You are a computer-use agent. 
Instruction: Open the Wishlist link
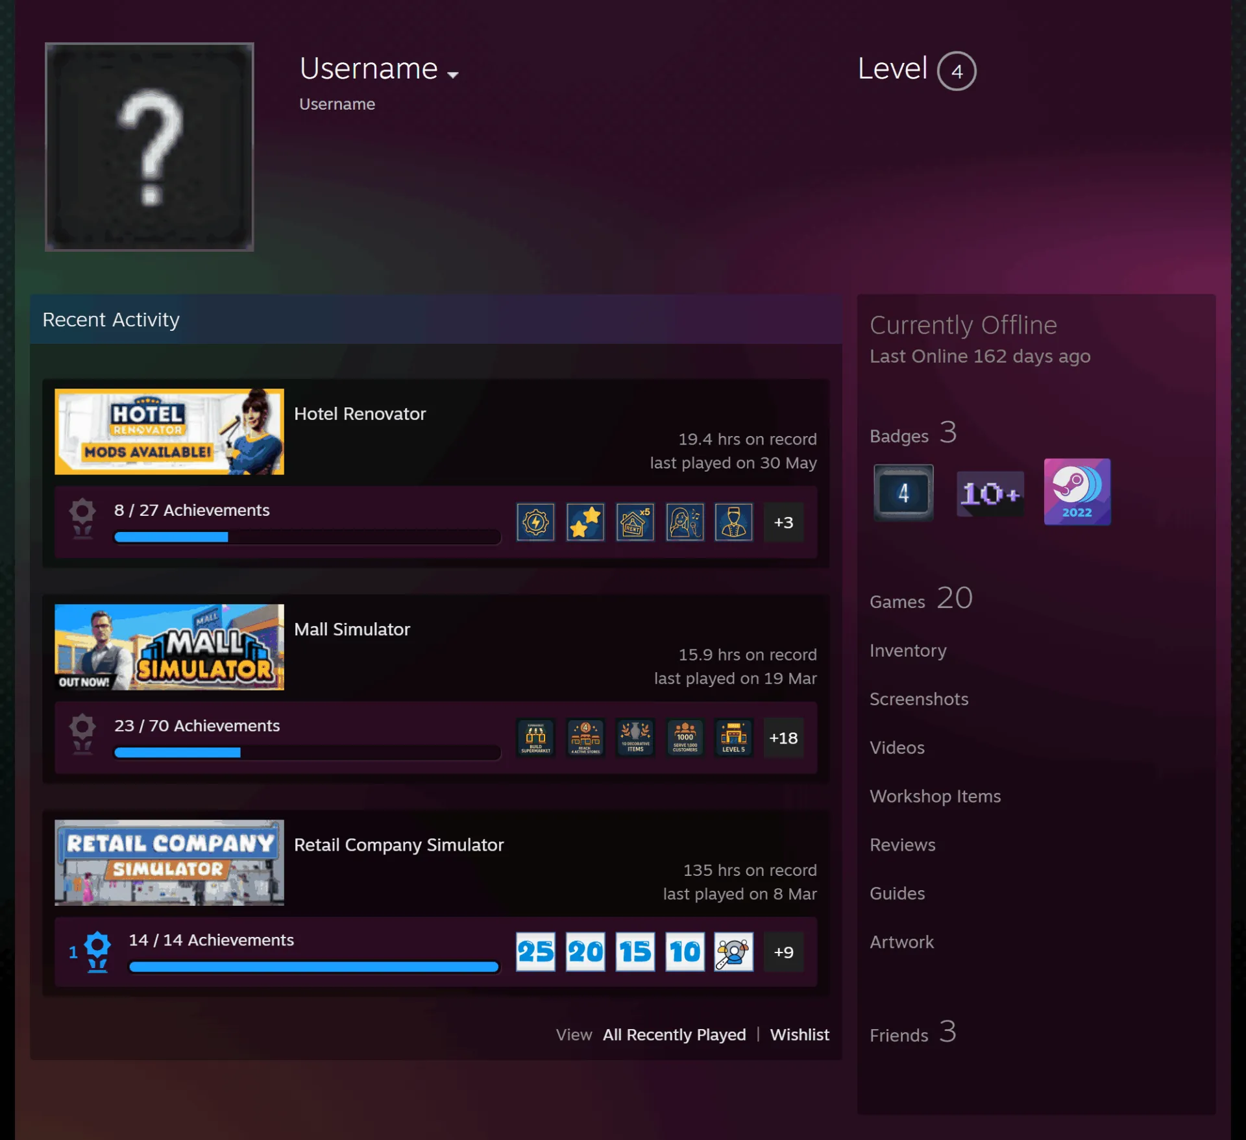(x=800, y=1035)
